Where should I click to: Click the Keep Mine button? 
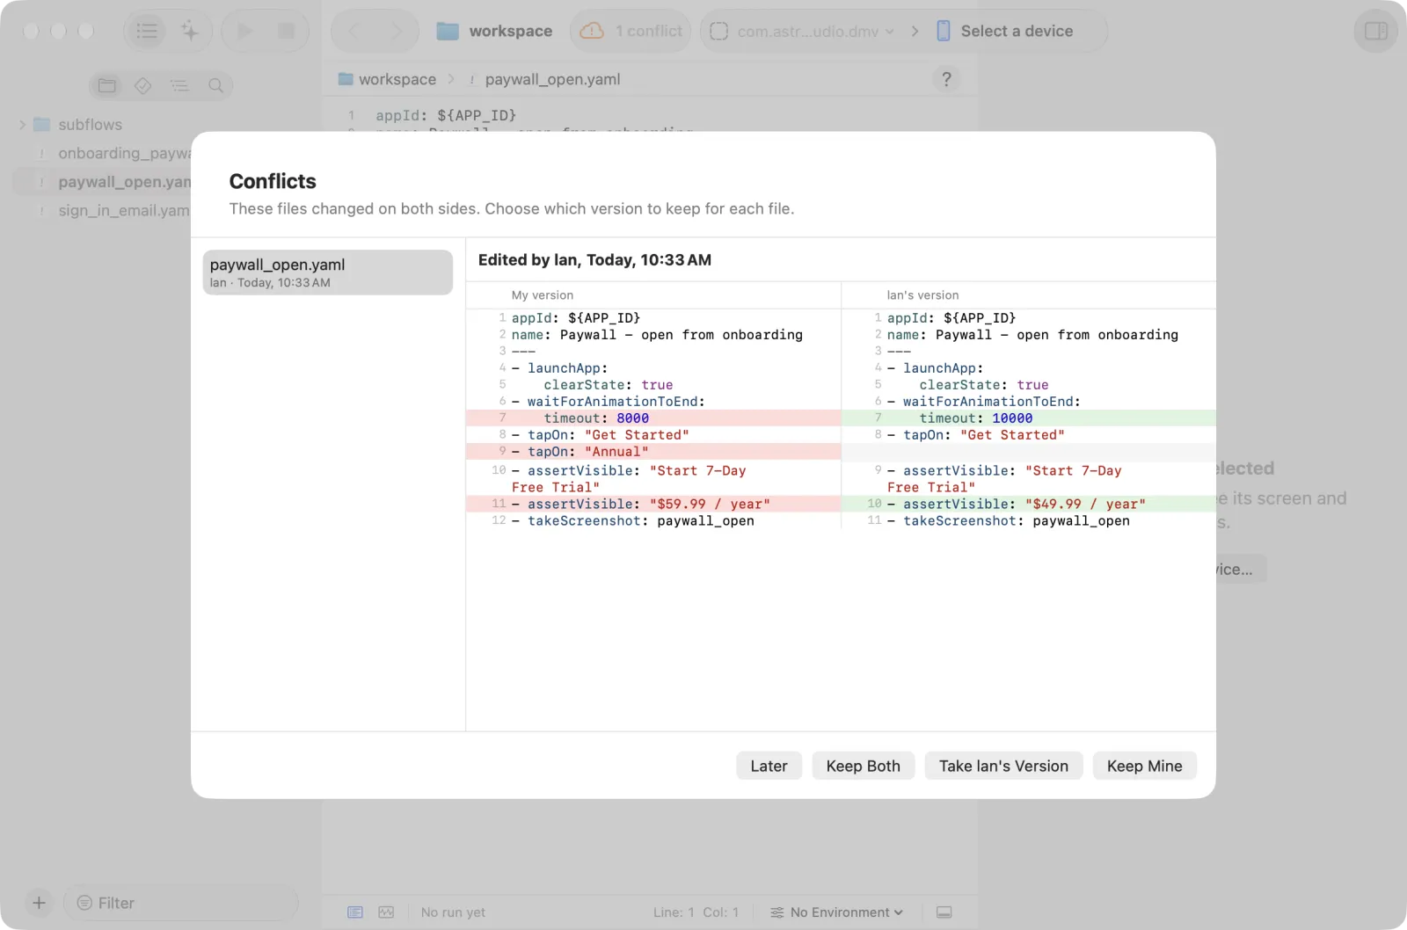click(x=1144, y=766)
